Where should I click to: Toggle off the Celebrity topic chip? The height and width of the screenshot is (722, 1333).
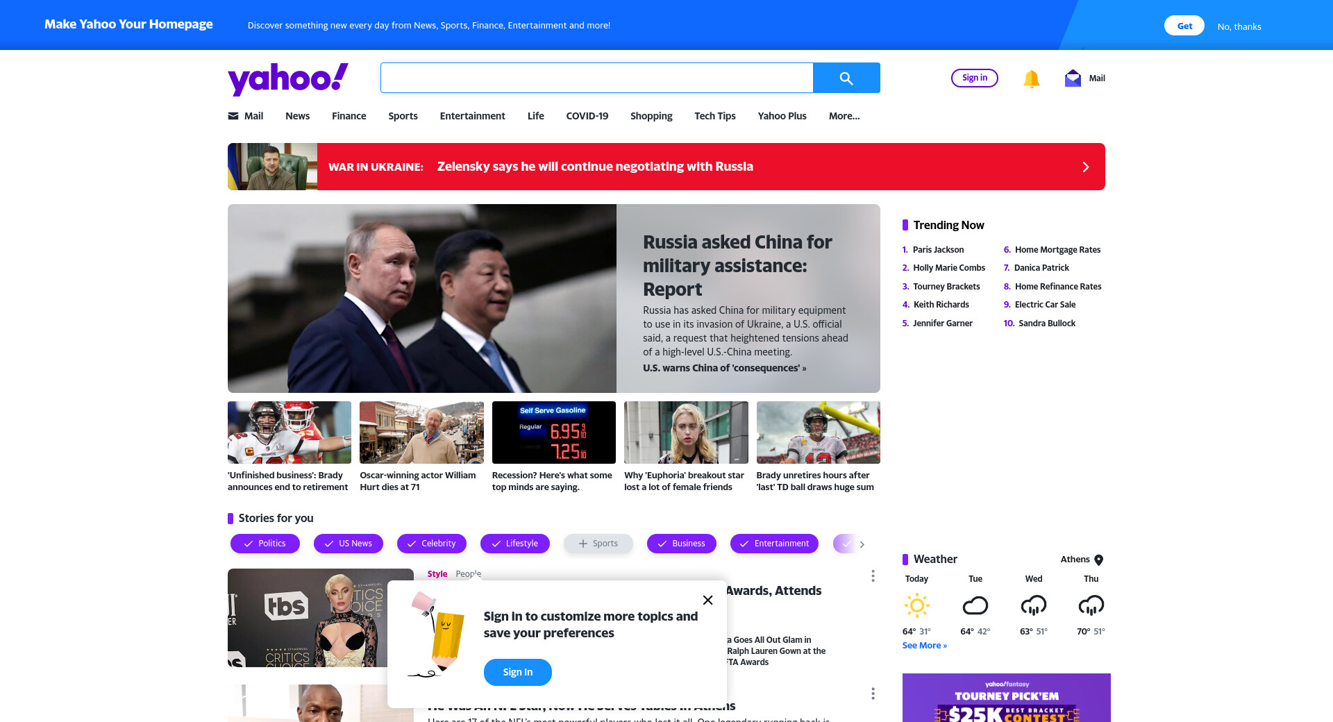(432, 544)
